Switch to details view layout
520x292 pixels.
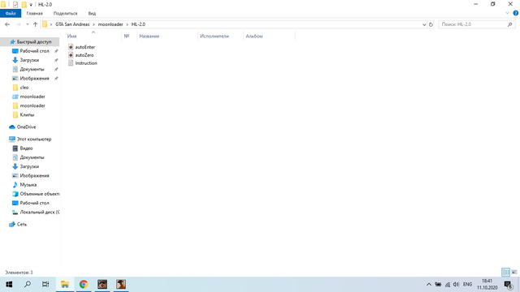pyautogui.click(x=505, y=273)
